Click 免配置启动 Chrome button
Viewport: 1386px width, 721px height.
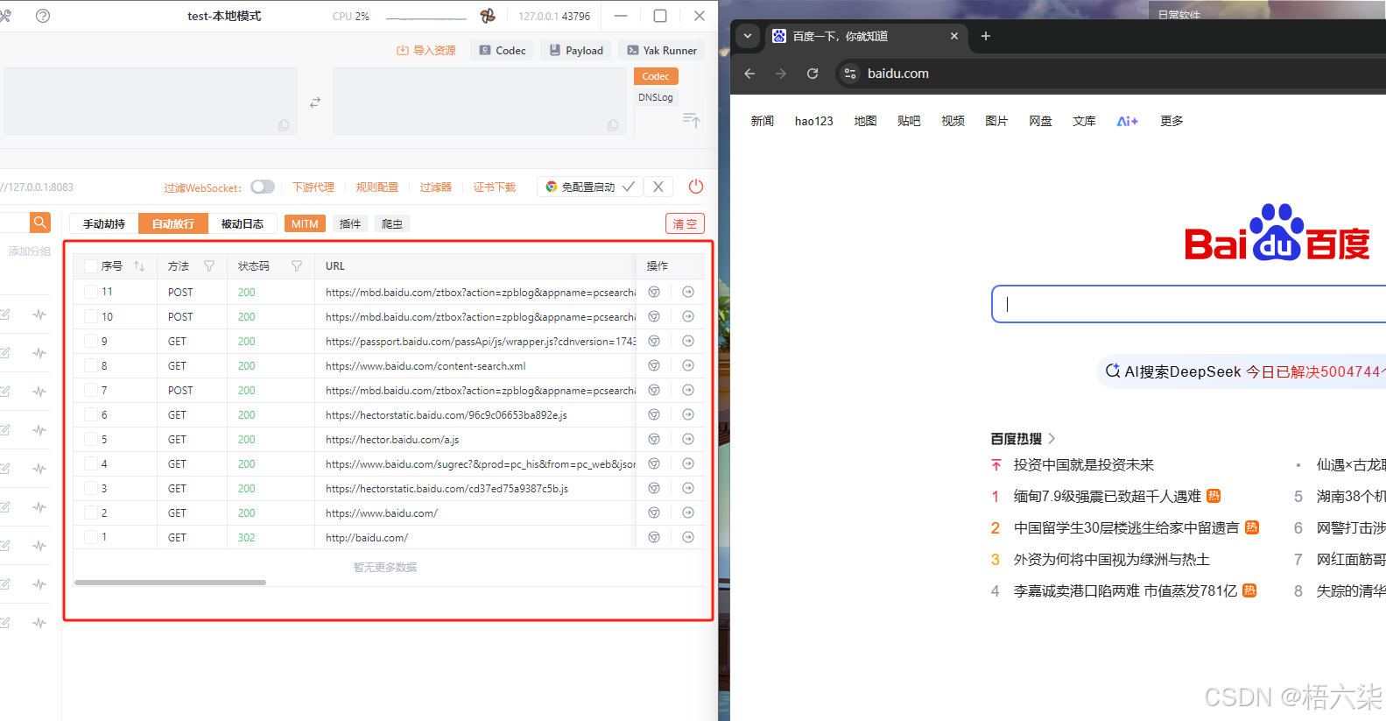tap(590, 187)
